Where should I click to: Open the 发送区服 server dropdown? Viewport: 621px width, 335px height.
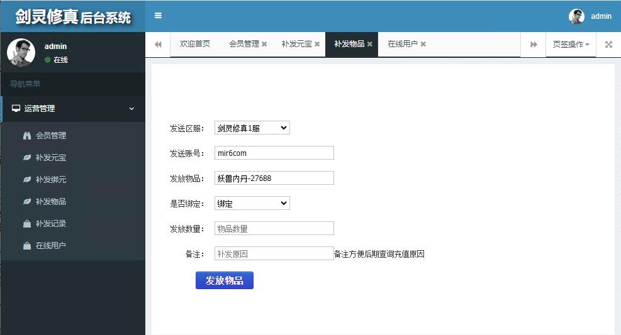252,128
